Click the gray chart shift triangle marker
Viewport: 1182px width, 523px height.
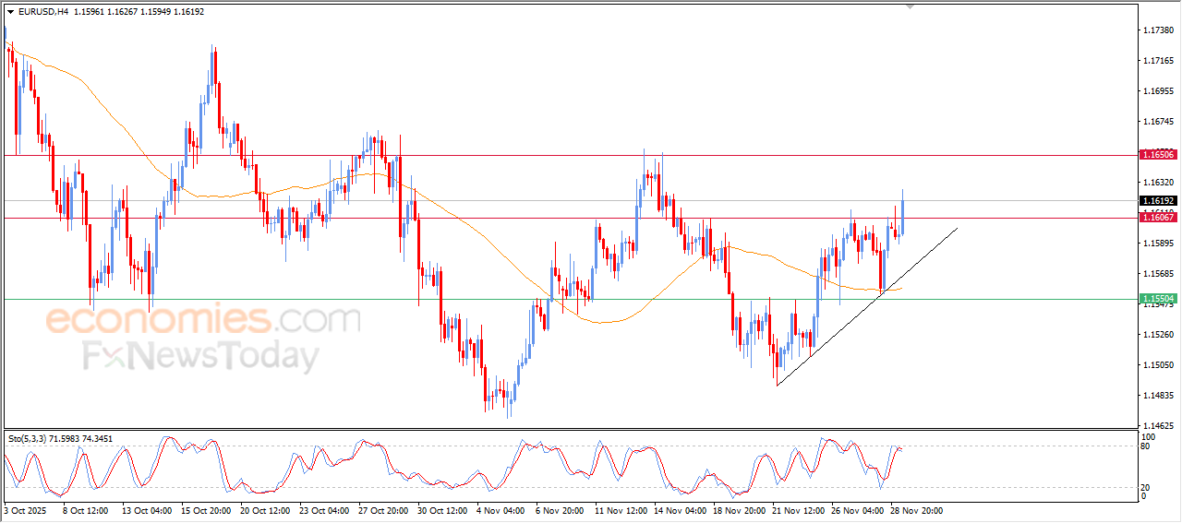912,6
